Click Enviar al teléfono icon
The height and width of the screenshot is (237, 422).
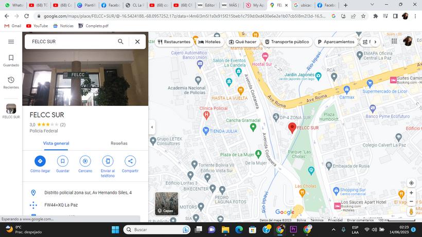108,161
